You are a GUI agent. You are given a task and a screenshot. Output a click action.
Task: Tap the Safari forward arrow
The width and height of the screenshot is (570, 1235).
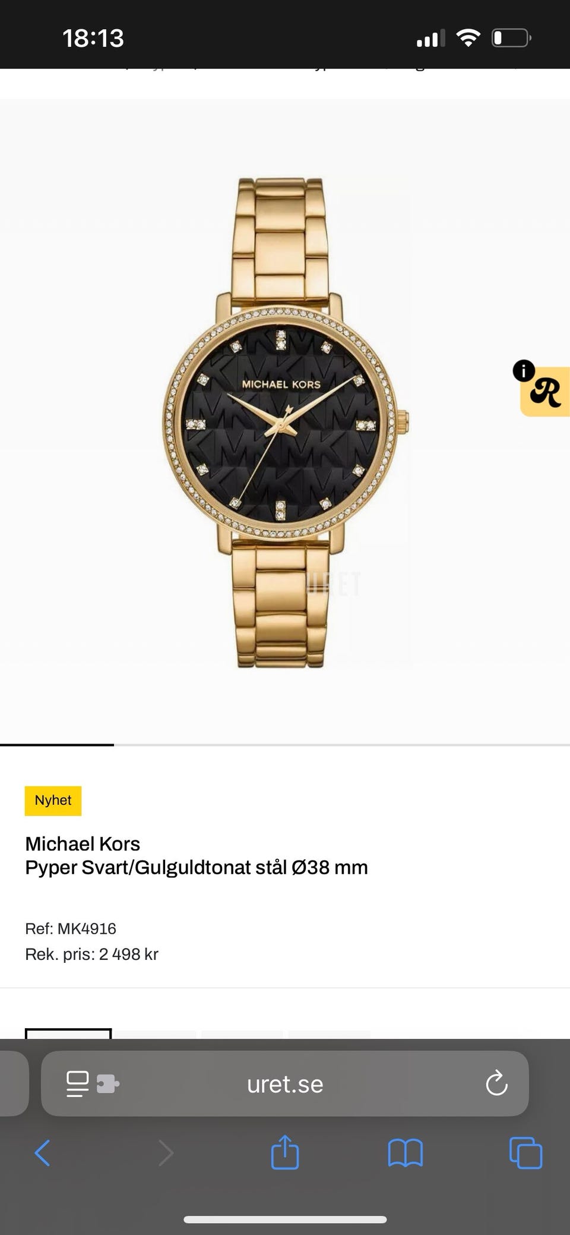point(166,1153)
